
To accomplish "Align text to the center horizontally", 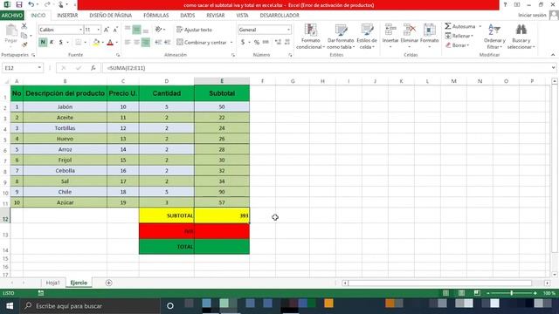I will click(136, 43).
